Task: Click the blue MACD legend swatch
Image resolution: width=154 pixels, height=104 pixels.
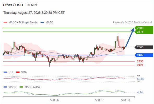Action: 5,87
